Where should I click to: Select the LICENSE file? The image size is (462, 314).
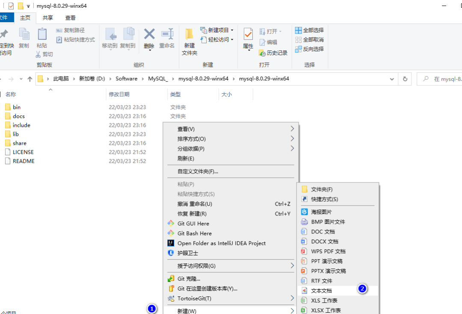pyautogui.click(x=23, y=152)
